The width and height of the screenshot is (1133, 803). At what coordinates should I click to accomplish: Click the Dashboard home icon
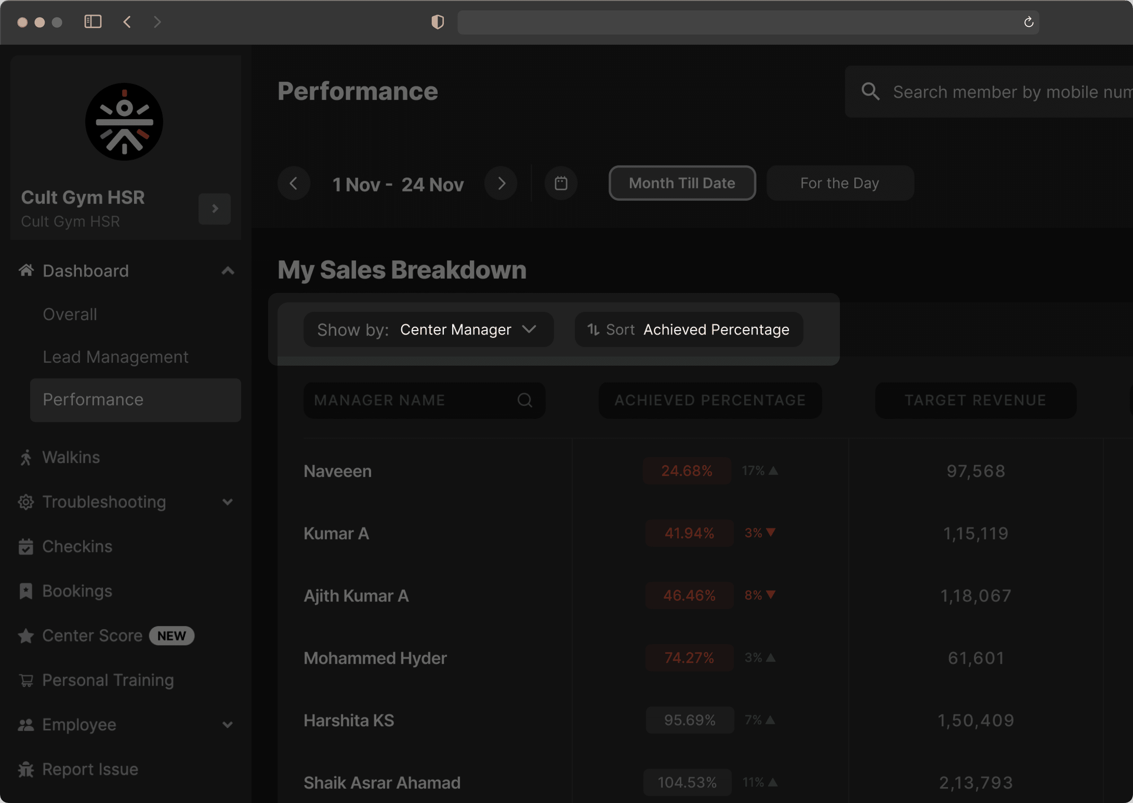[x=26, y=270]
